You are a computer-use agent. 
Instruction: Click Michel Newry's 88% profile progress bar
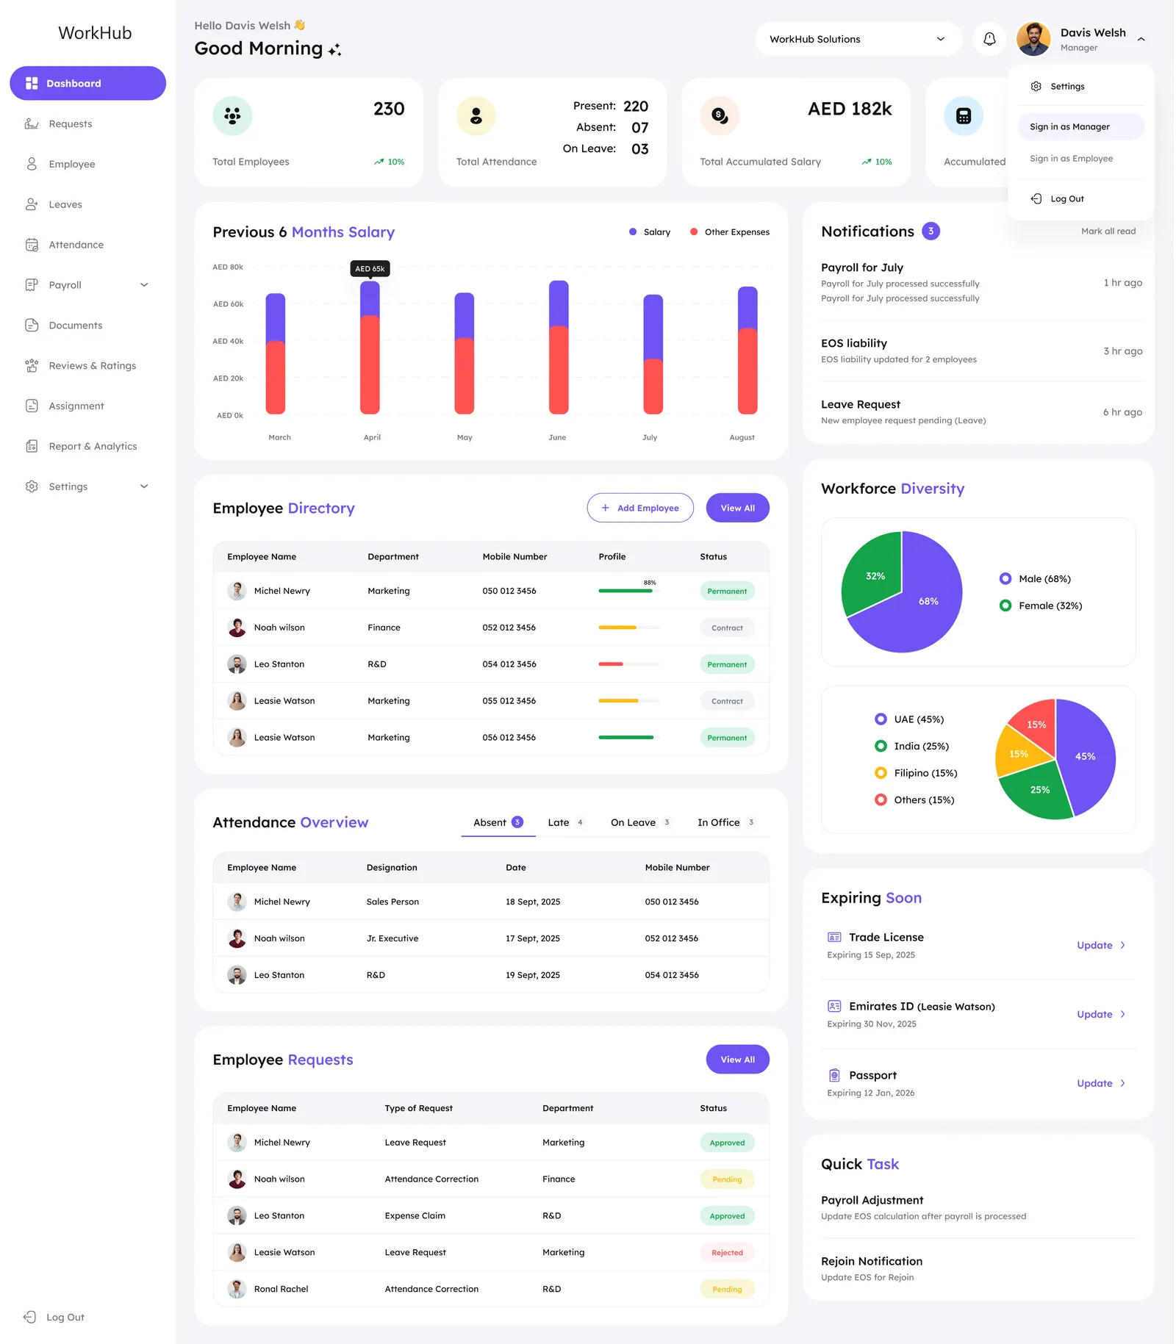coord(629,591)
